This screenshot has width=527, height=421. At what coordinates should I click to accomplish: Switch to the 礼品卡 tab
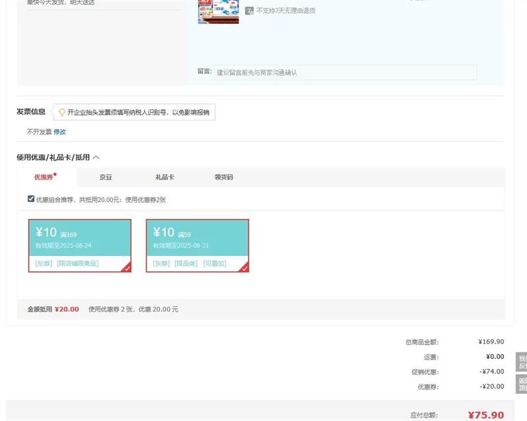click(x=164, y=178)
